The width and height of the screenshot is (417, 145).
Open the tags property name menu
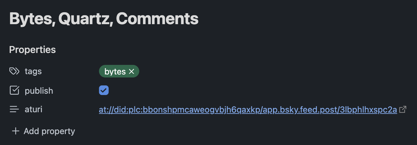pyautogui.click(x=33, y=71)
